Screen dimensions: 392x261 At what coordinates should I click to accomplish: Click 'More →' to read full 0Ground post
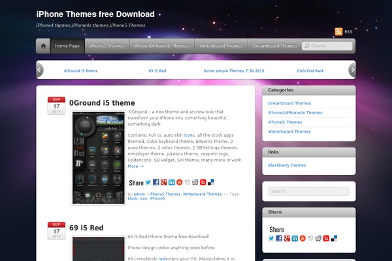tap(135, 166)
